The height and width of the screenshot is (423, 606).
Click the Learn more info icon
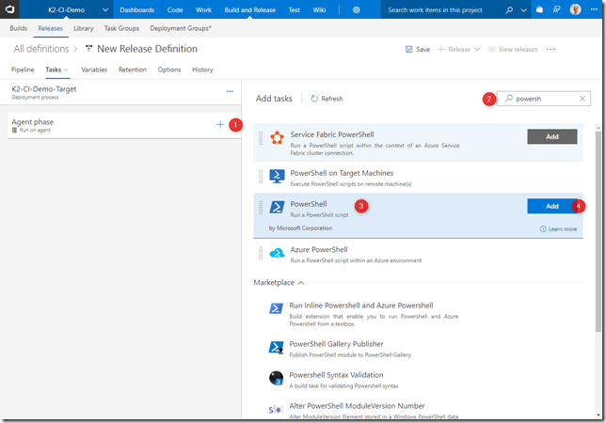coord(543,228)
